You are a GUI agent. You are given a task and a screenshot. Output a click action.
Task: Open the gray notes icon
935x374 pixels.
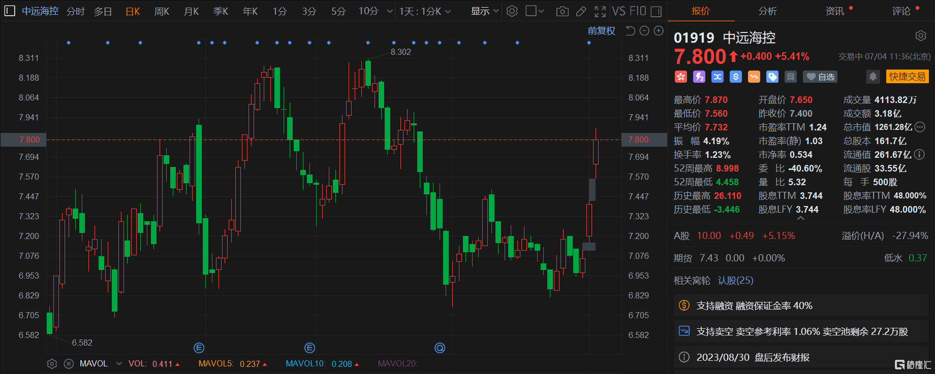791,77
